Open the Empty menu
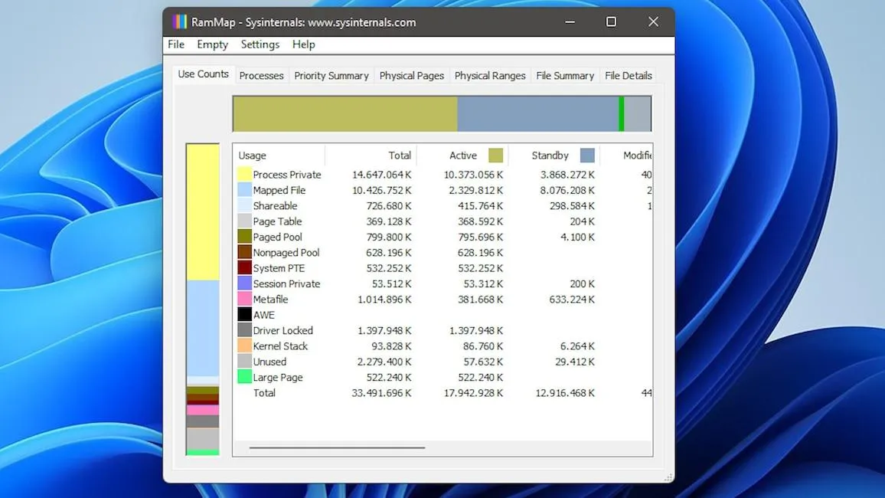 [x=212, y=44]
